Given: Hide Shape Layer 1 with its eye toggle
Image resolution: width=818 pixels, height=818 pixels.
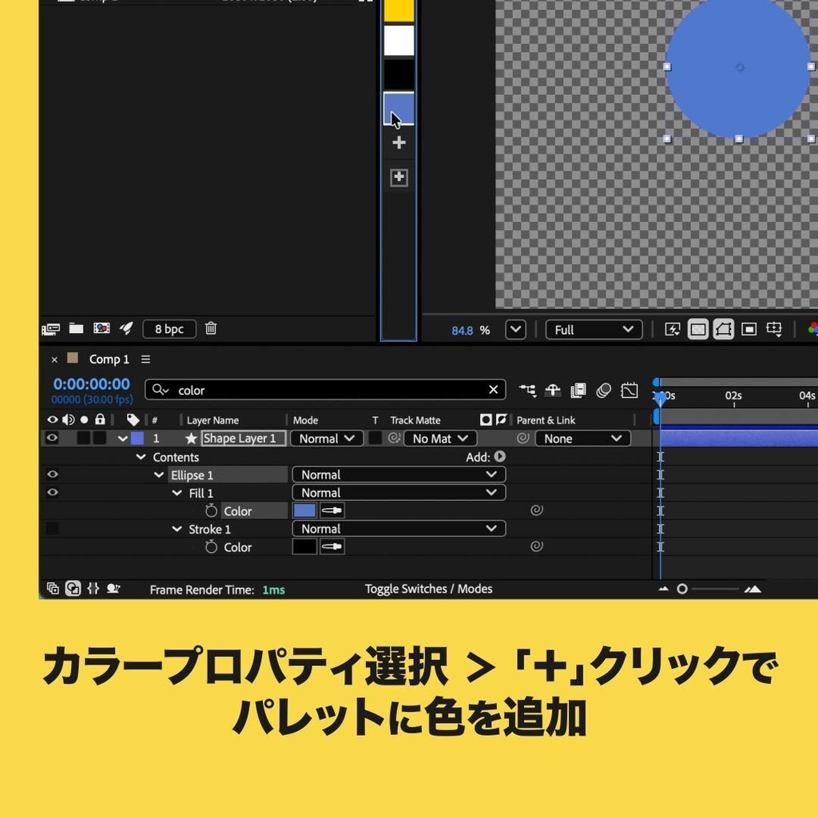Looking at the screenshot, I should 52,438.
